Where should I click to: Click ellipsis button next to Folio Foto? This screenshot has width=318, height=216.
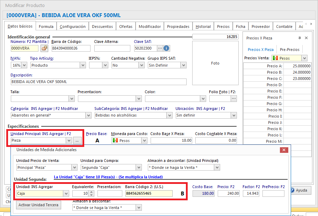233,98
